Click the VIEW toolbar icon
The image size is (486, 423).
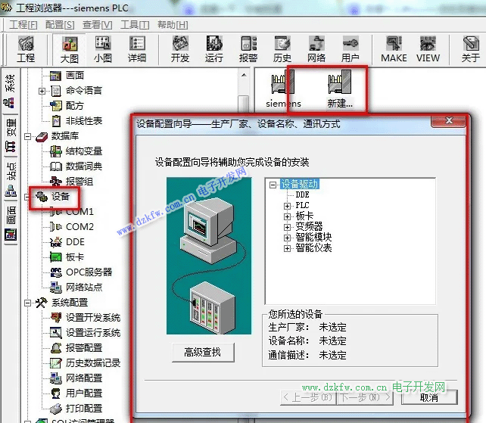[x=428, y=48]
